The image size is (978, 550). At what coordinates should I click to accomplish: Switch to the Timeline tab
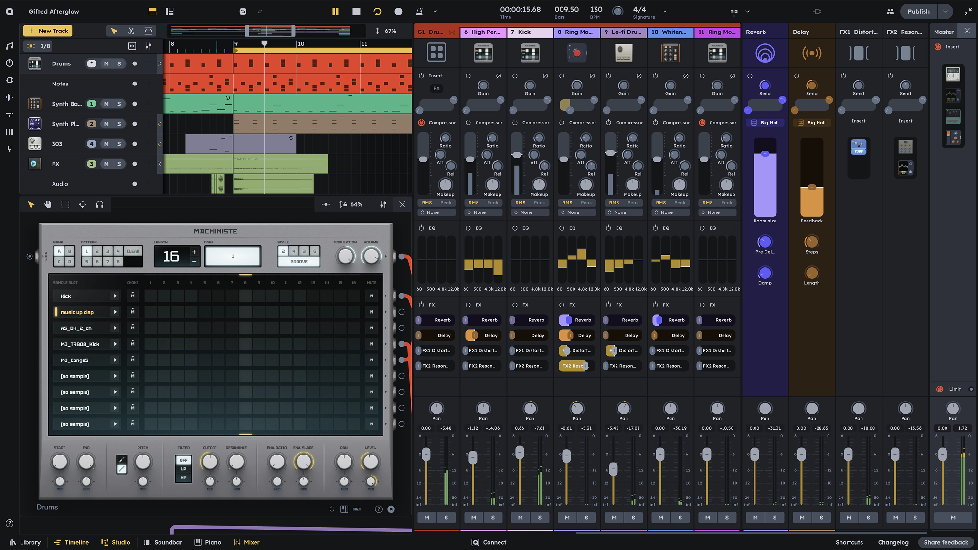72,542
